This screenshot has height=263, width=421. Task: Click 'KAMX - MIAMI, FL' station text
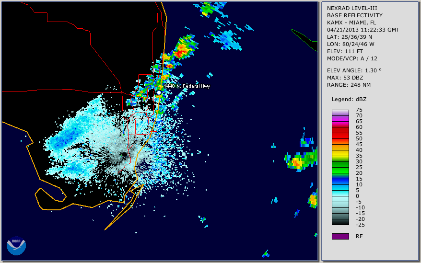pos(351,23)
